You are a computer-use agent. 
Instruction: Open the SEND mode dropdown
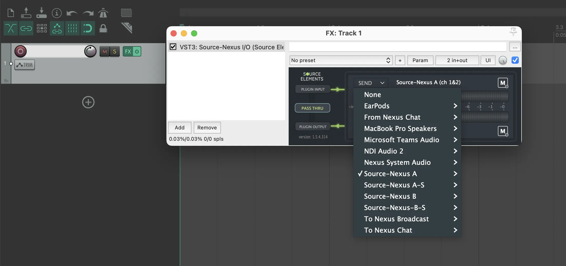371,83
